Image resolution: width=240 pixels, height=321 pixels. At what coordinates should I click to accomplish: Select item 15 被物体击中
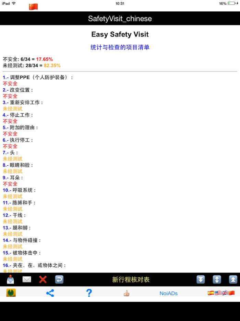click(22, 253)
